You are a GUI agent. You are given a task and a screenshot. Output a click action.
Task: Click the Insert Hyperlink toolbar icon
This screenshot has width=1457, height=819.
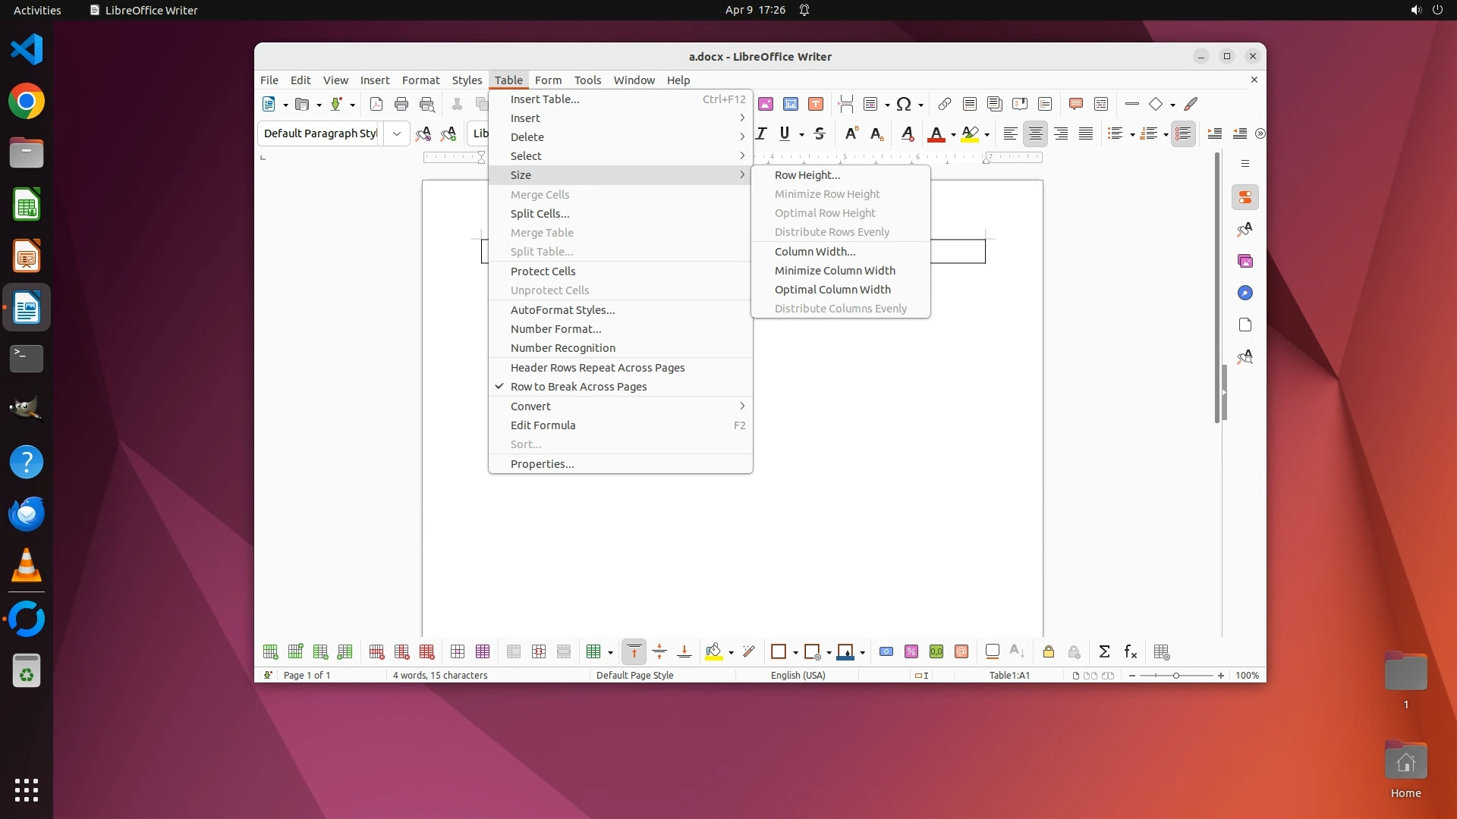(x=944, y=104)
